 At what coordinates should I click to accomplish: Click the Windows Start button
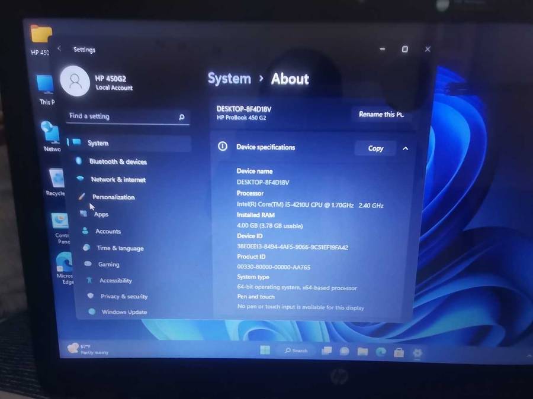pos(265,350)
